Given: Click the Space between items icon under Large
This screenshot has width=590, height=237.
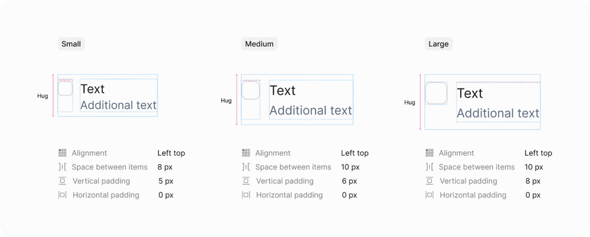Looking at the screenshot, I should point(430,167).
